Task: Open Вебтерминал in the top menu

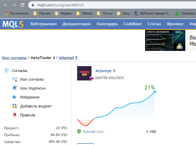Action: [x=43, y=24]
